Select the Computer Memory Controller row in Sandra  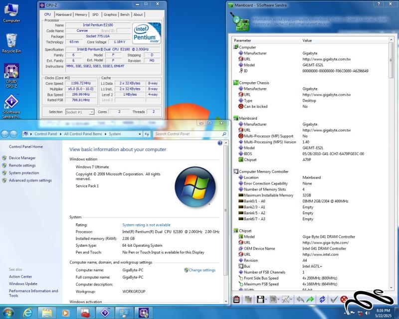pyautogui.click(x=264, y=171)
